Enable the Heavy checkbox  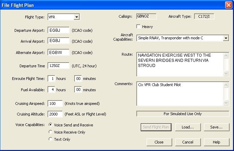coord(139,27)
